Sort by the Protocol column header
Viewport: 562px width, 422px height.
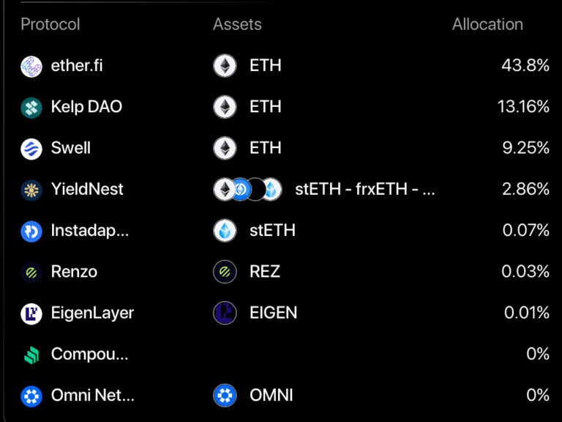click(50, 24)
